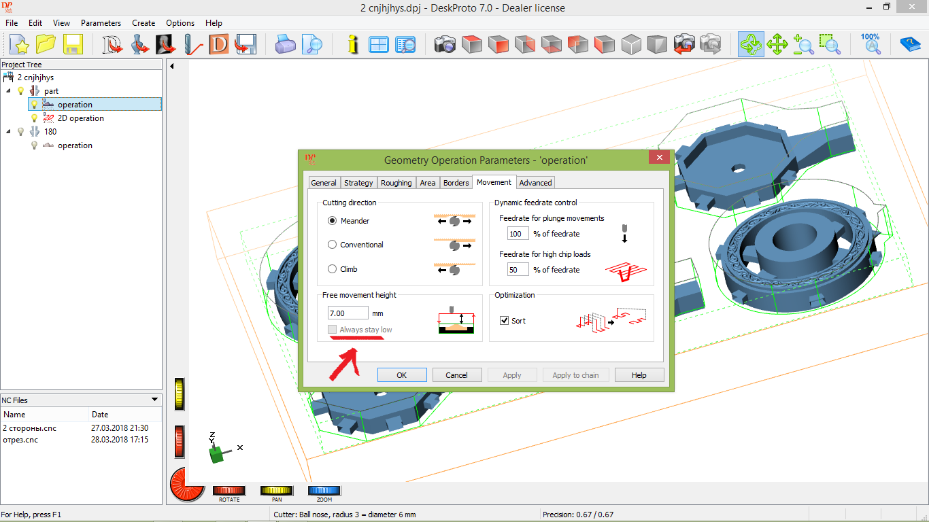The width and height of the screenshot is (929, 522).
Task: Click the load bitmap icon (dark photo with arrow)
Action: [165, 45]
